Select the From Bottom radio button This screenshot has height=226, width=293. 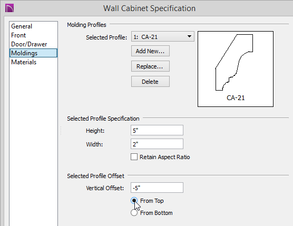coord(134,213)
